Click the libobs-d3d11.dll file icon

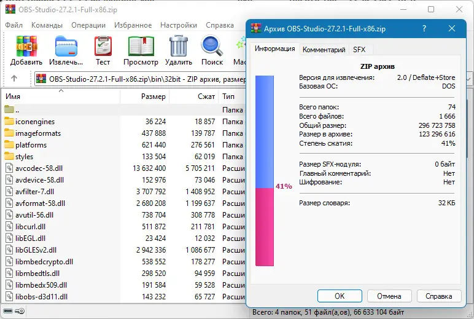[x=9, y=297]
